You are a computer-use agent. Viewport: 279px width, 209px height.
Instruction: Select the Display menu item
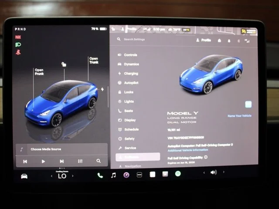[127, 120]
